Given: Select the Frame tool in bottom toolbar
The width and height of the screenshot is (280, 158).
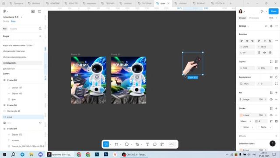Looking at the screenshot, I should 116,144.
